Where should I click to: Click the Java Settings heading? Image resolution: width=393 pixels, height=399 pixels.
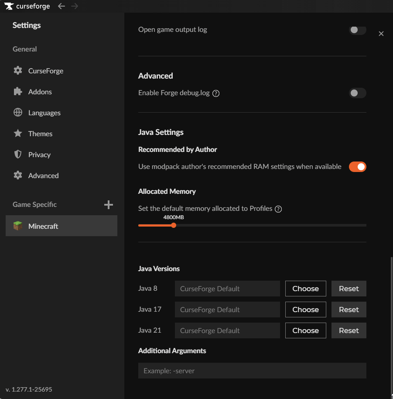161,132
